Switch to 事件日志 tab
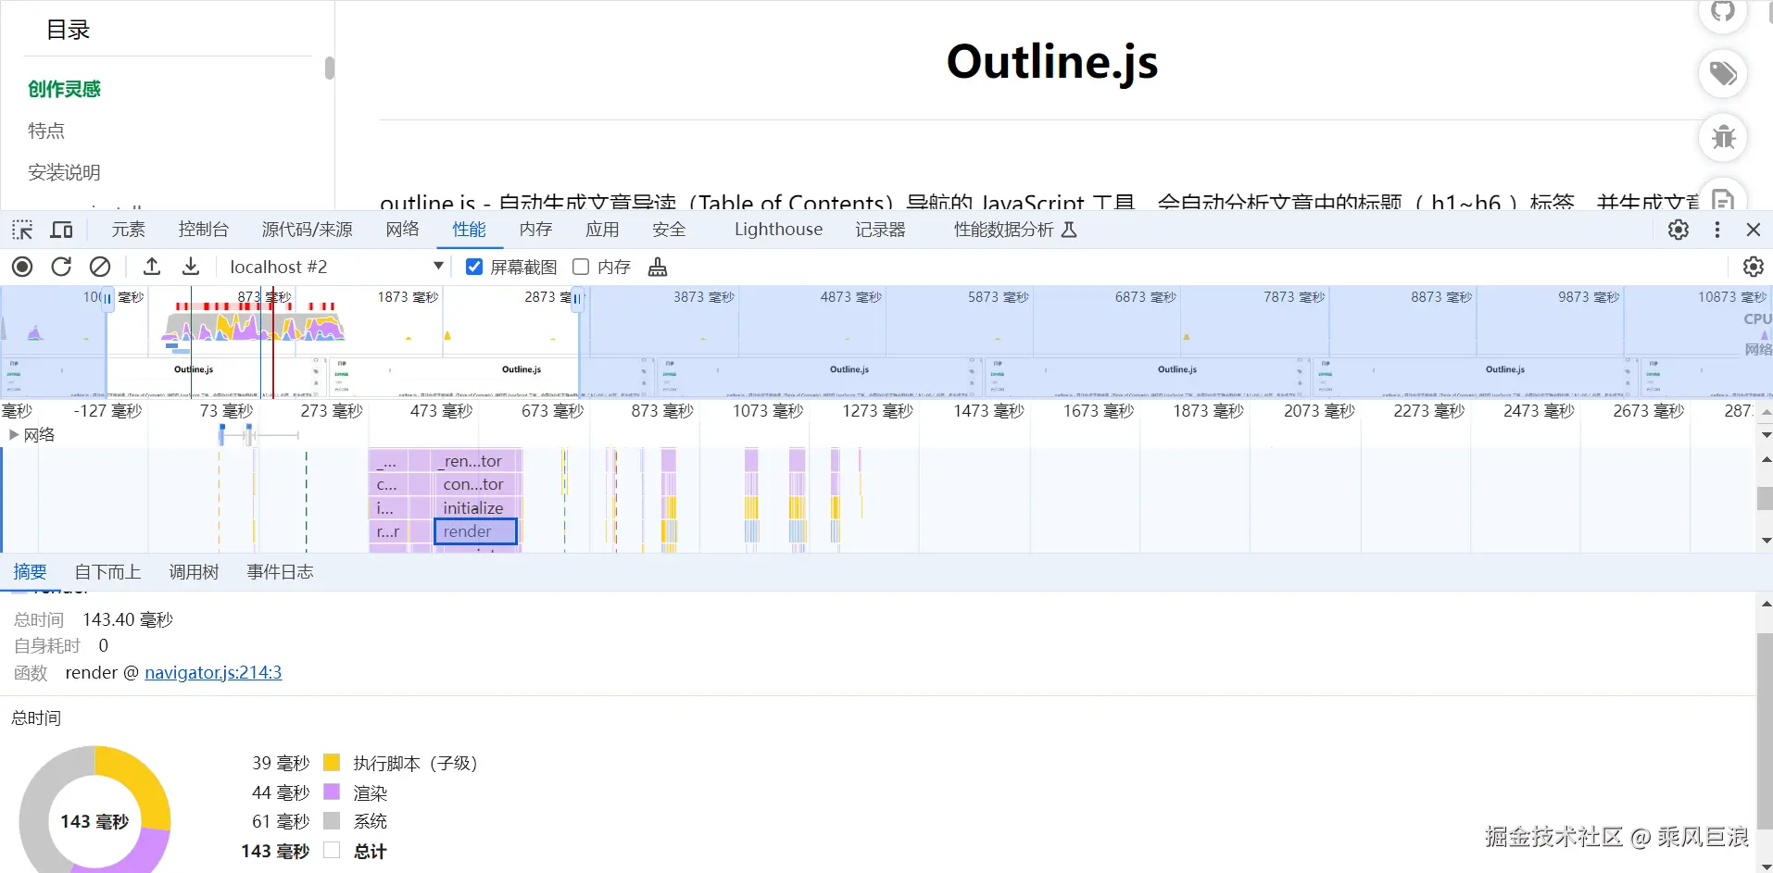This screenshot has width=1773, height=873. (x=280, y=572)
